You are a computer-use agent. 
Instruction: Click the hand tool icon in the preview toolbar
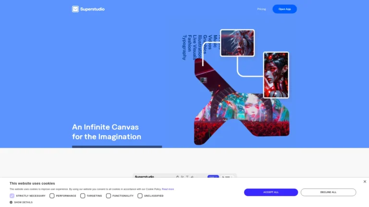(177, 177)
